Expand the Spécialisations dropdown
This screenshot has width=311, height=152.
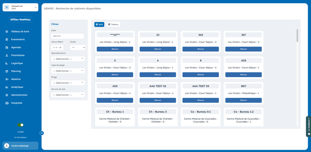pyautogui.click(x=68, y=59)
